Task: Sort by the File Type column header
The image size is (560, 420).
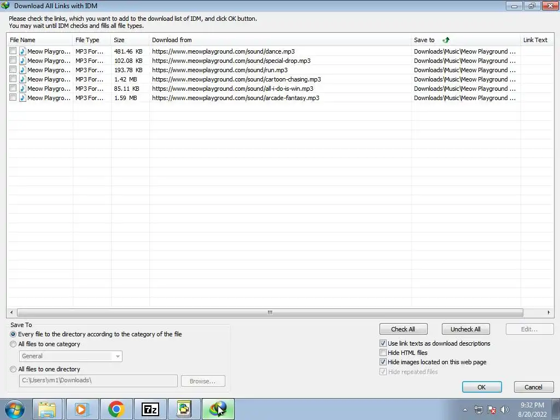Action: pyautogui.click(x=92, y=40)
